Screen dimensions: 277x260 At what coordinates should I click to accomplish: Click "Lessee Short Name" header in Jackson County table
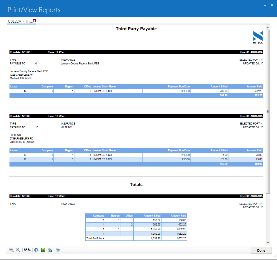[x=104, y=87]
